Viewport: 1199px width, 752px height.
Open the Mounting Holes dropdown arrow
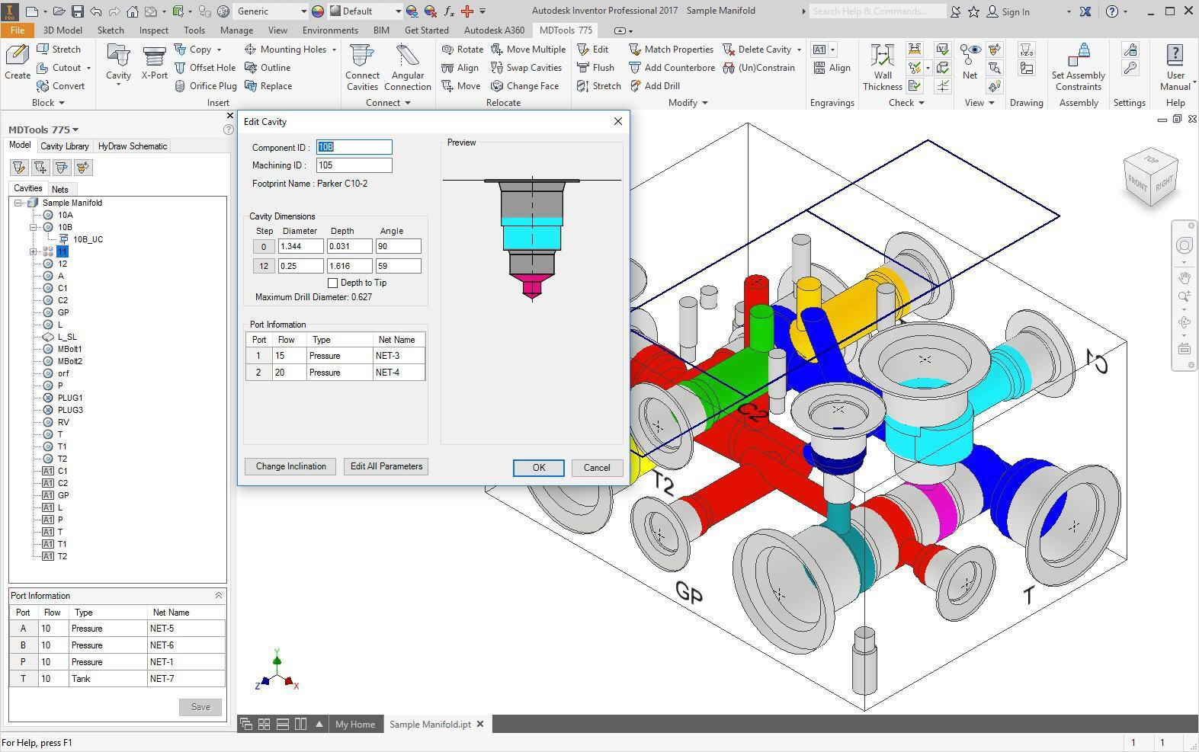(x=334, y=50)
